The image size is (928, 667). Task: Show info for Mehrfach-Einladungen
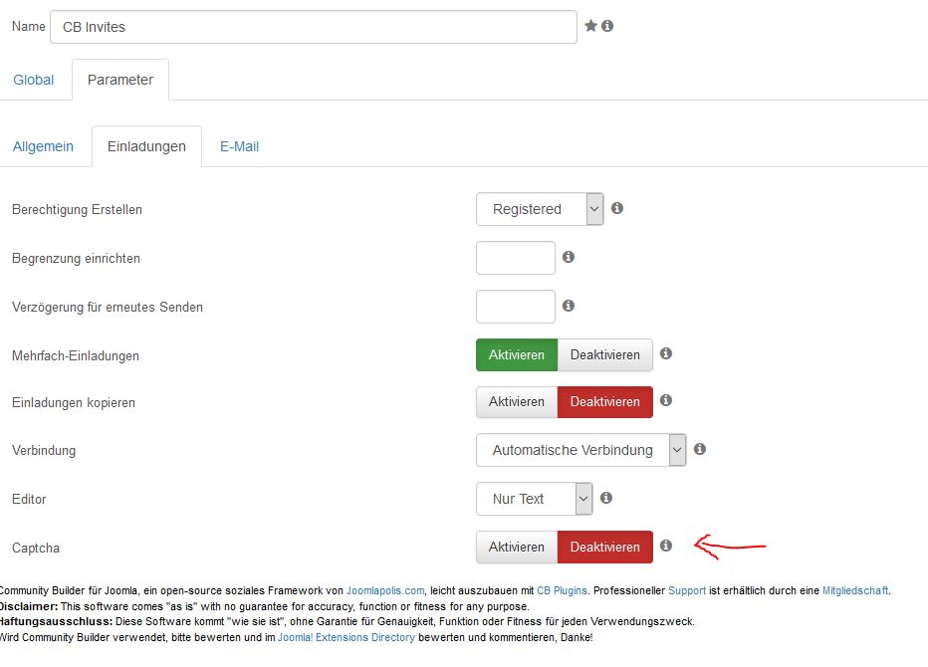click(x=666, y=353)
